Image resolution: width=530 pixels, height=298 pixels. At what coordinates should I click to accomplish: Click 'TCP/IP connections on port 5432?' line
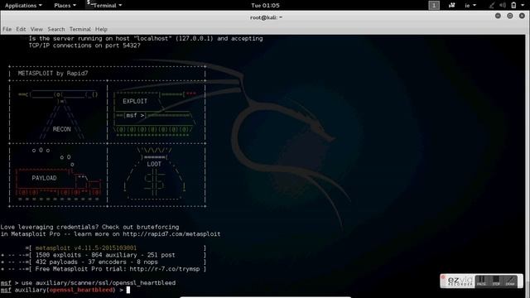[x=84, y=46]
